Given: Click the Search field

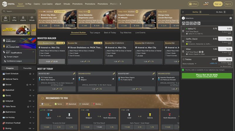Looking at the screenshot, I should click(x=19, y=11).
